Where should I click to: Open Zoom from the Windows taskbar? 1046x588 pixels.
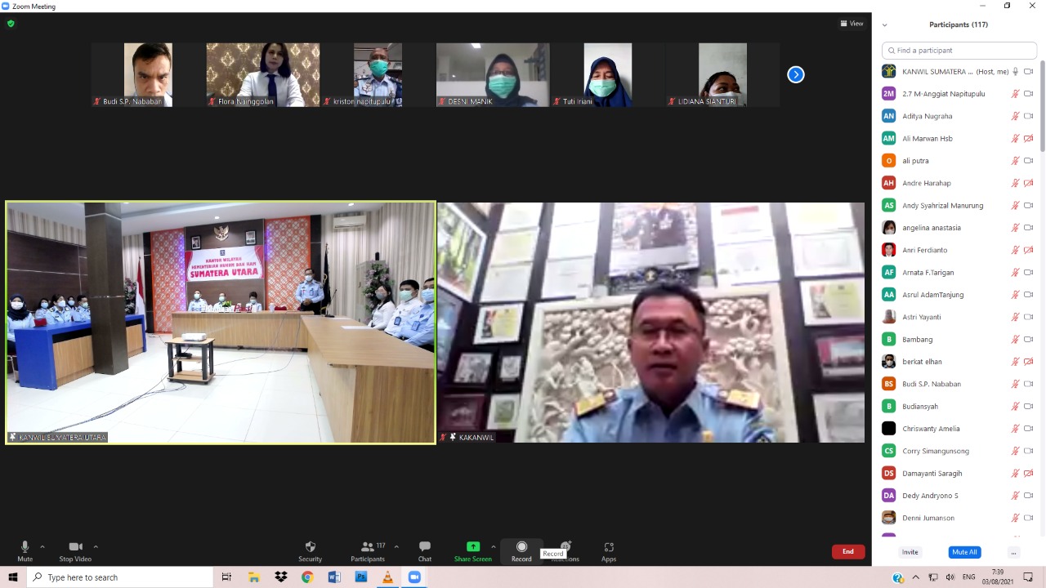(414, 577)
